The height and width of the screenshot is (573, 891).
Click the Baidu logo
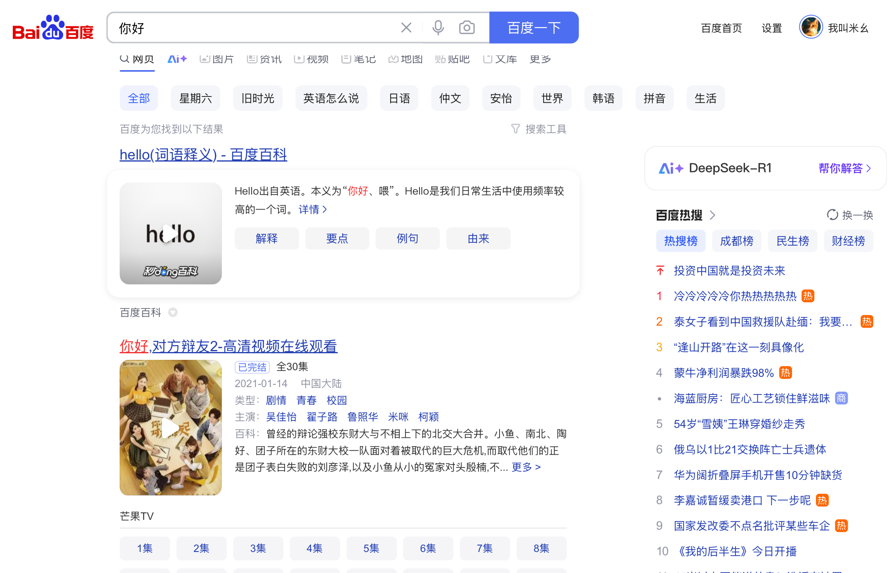(x=53, y=28)
